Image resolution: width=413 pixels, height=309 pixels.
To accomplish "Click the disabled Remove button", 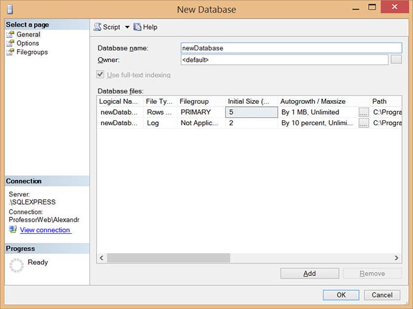I will click(x=372, y=273).
